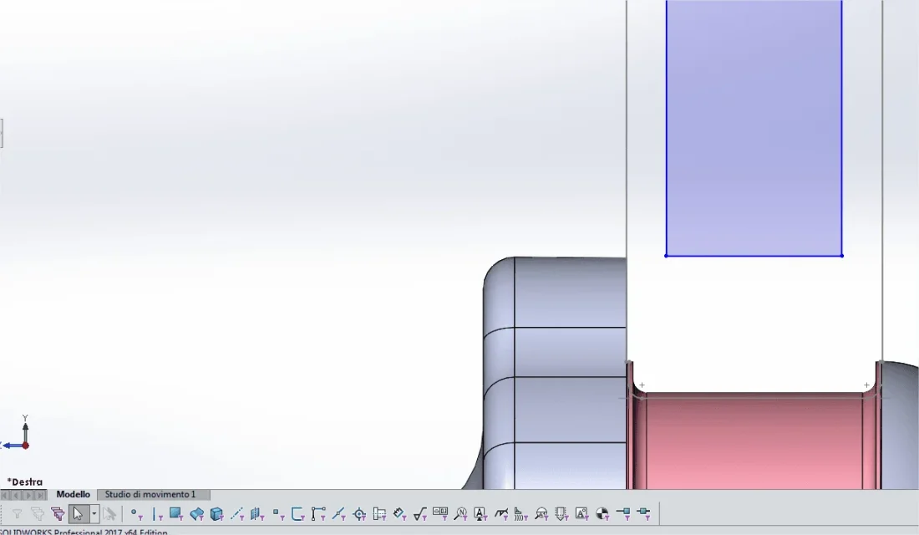Toggle the filter edges icon

pos(156,514)
